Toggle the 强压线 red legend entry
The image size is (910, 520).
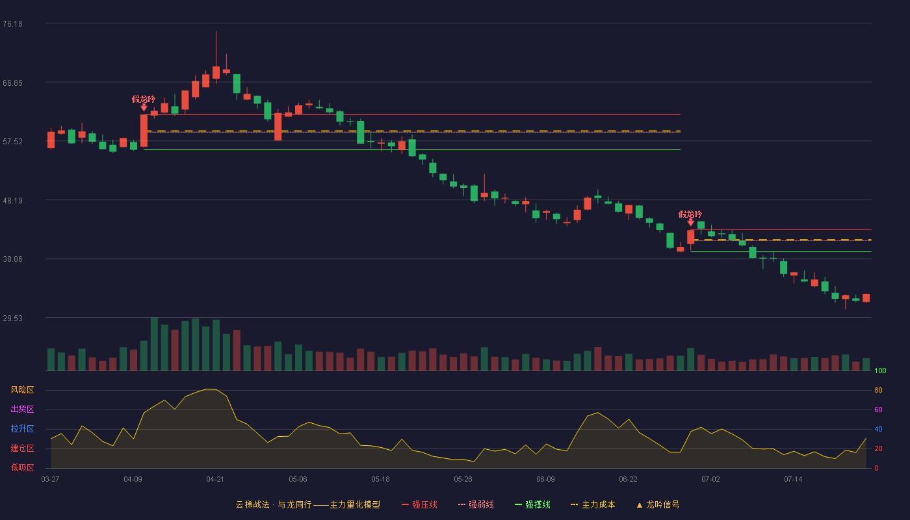click(419, 504)
